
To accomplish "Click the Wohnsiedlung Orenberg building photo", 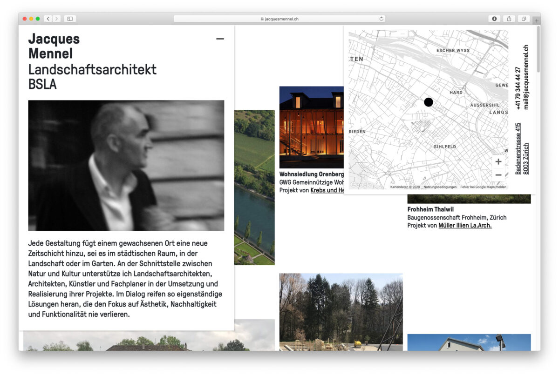I will pyautogui.click(x=311, y=127).
